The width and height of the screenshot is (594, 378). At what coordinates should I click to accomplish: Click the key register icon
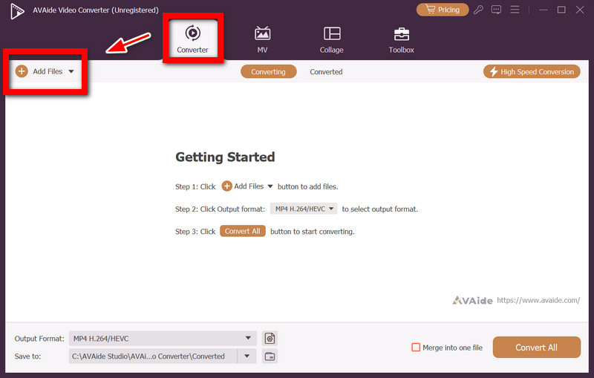[478, 10]
